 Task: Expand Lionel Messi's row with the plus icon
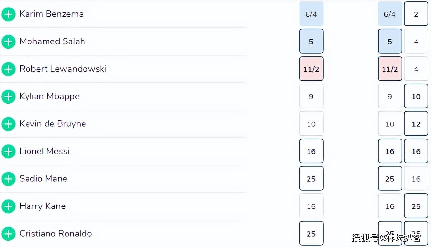9,151
